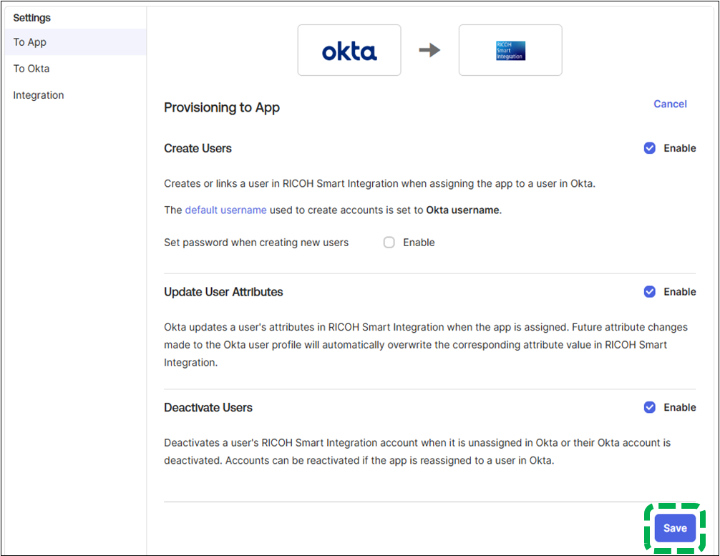Click the Deactivate Users section title
Viewport: 720px width, 556px height.
tap(208, 407)
